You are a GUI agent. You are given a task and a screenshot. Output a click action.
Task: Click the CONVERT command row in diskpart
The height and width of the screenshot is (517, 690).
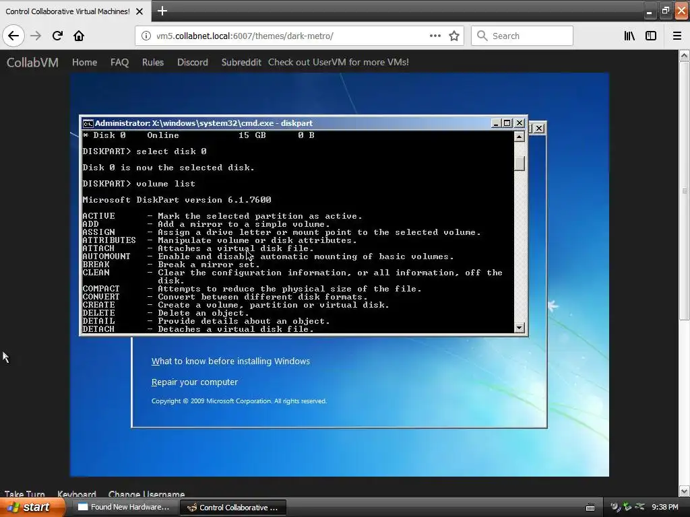pyautogui.click(x=224, y=297)
